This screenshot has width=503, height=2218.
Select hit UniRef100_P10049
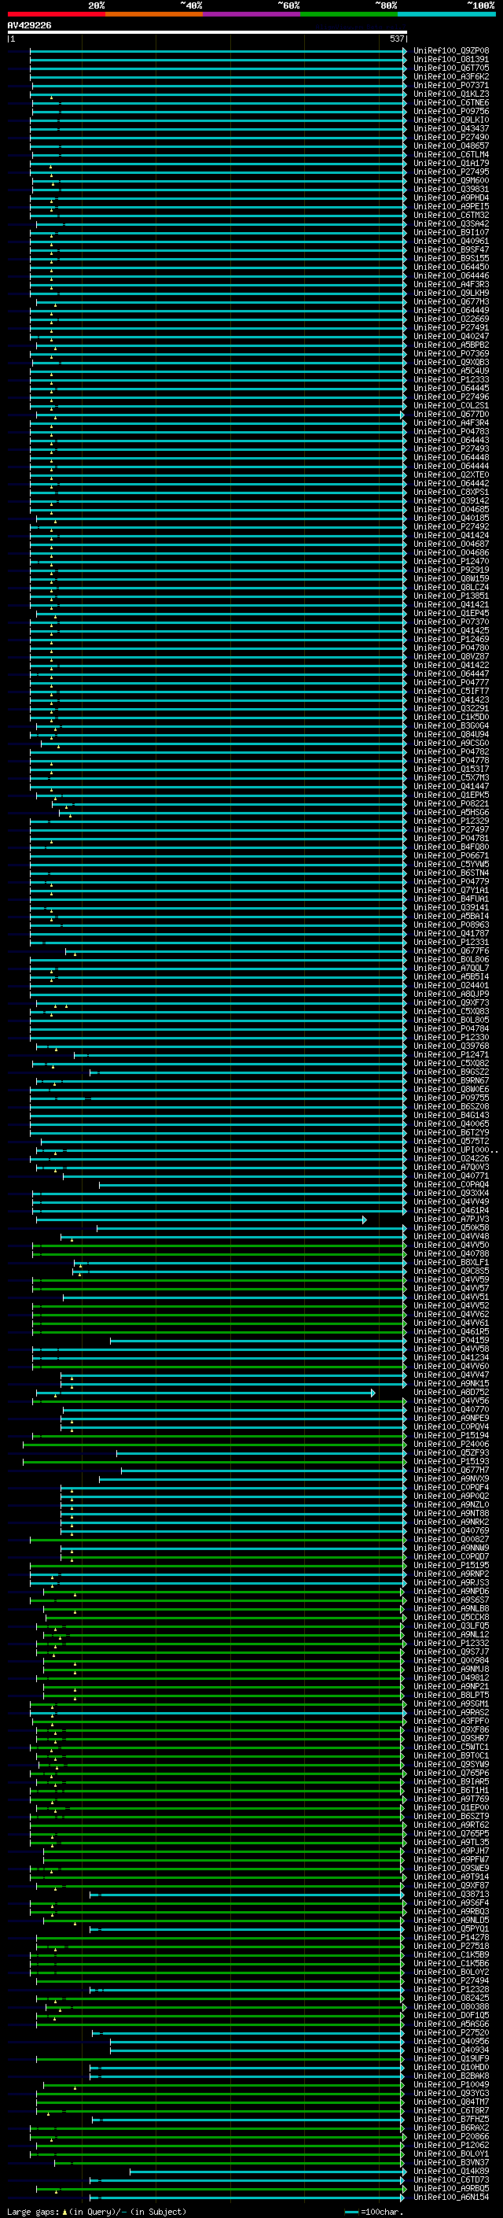451,2084
